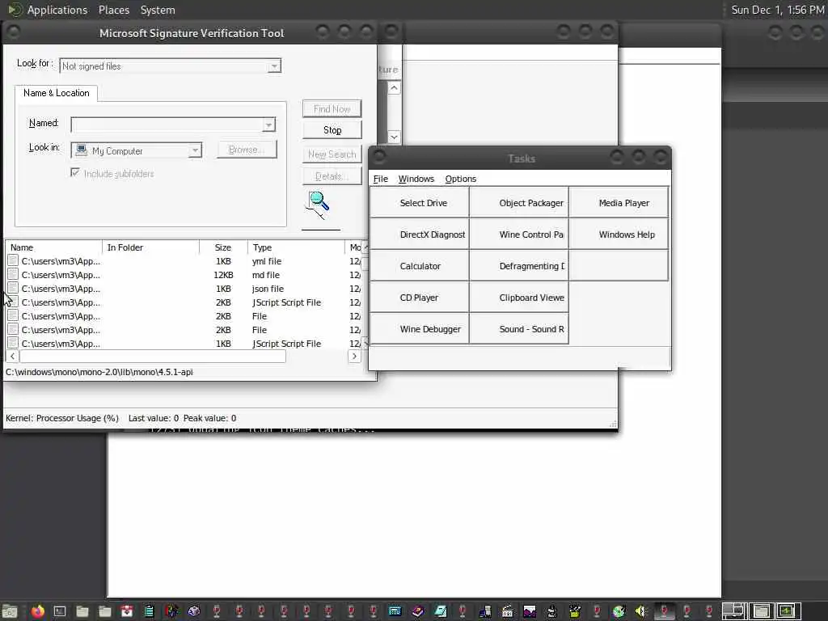
Task: Select the Wine Control Panel task
Action: (519, 234)
